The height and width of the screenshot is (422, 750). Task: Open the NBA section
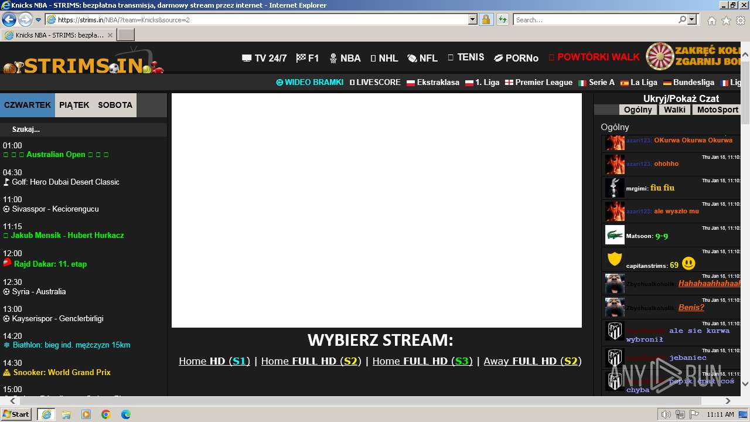[x=345, y=58]
